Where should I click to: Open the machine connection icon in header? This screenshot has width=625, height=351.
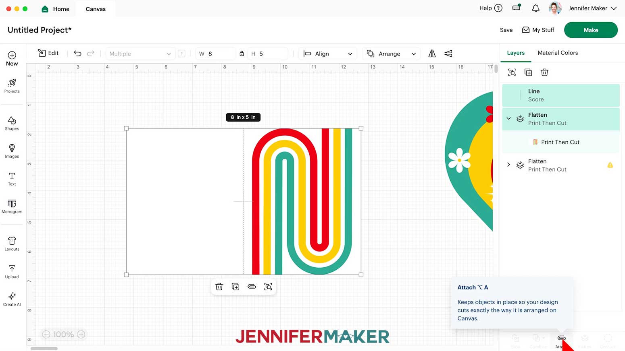tap(517, 8)
